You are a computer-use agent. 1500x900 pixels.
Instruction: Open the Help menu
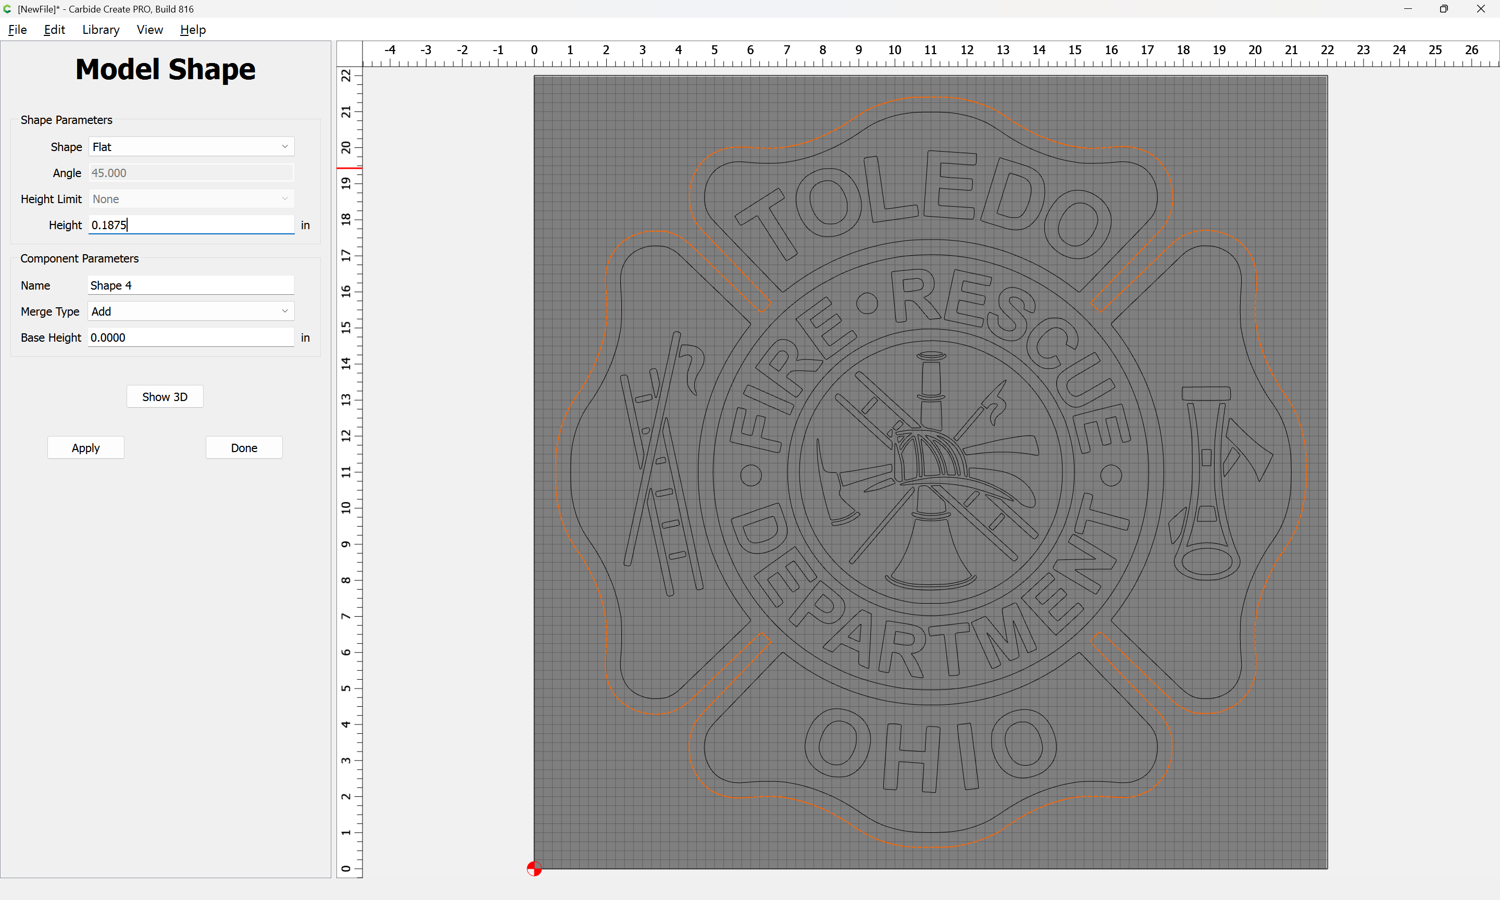[x=193, y=30]
